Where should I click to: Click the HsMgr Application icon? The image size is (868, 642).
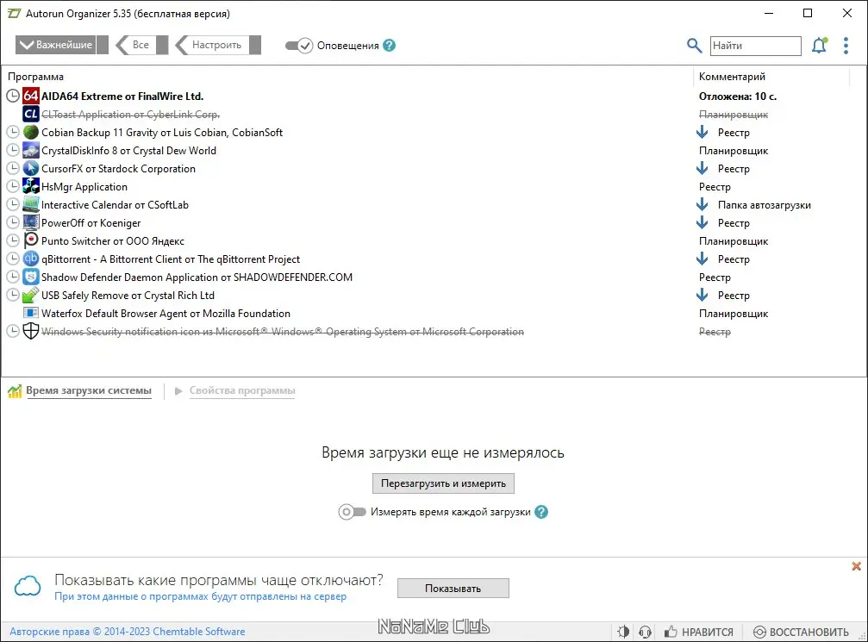tap(30, 186)
